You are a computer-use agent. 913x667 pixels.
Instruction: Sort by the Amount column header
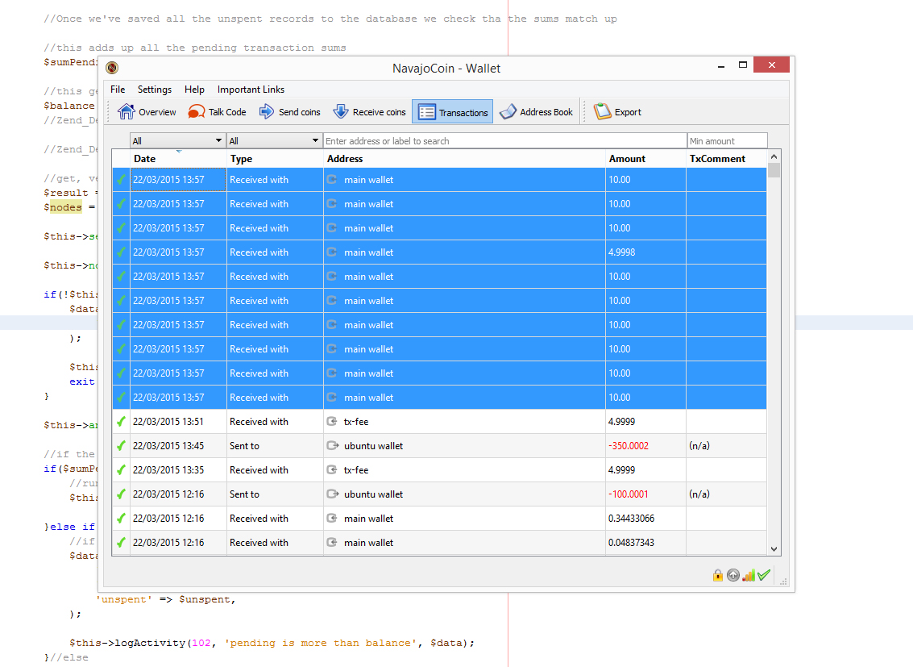click(x=645, y=158)
